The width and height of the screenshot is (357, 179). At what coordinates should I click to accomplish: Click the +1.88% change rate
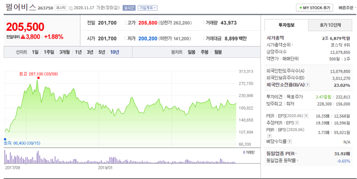[54, 37]
